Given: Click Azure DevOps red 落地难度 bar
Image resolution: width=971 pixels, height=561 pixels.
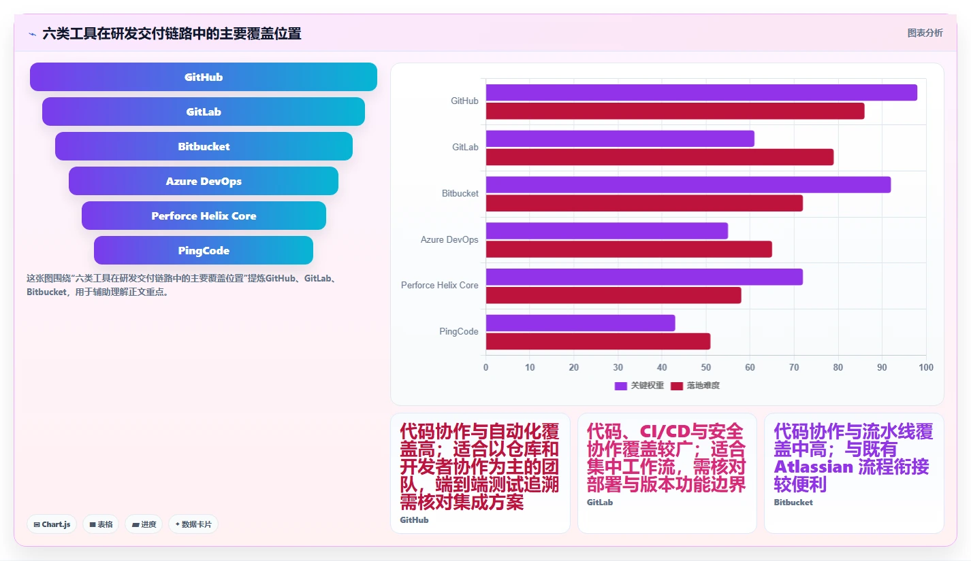Looking at the screenshot, I should tap(629, 249).
